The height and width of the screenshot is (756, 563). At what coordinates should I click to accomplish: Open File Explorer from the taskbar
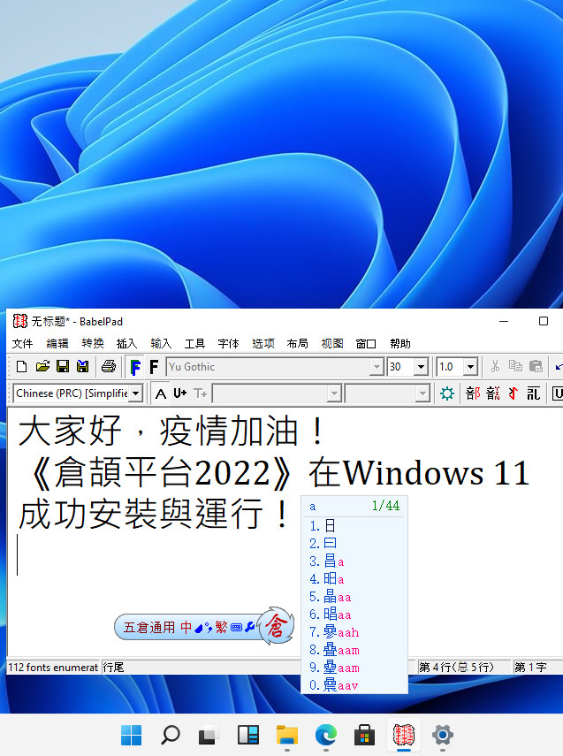tap(287, 735)
